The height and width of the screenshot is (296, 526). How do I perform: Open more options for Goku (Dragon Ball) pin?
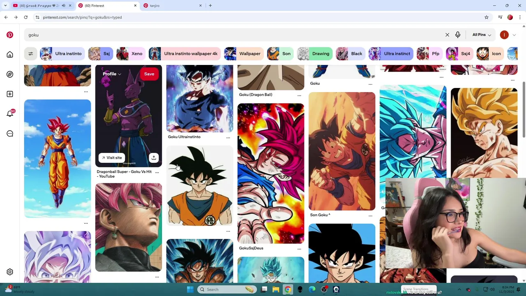click(299, 95)
